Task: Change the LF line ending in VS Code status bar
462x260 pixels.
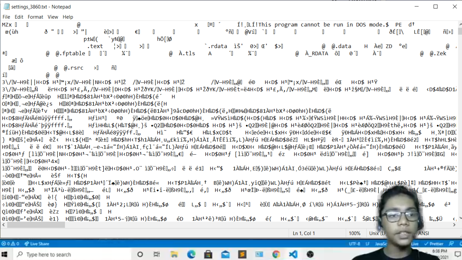Action: click(367, 244)
